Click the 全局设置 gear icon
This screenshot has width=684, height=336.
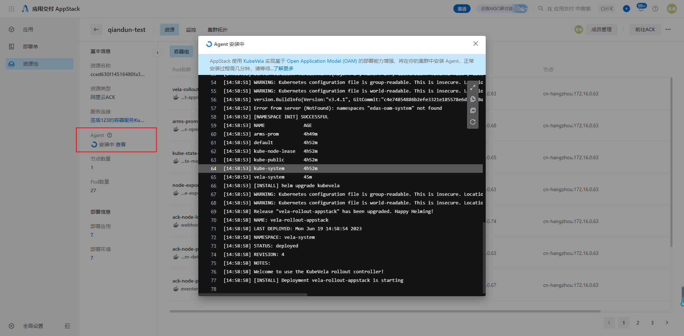point(11,326)
